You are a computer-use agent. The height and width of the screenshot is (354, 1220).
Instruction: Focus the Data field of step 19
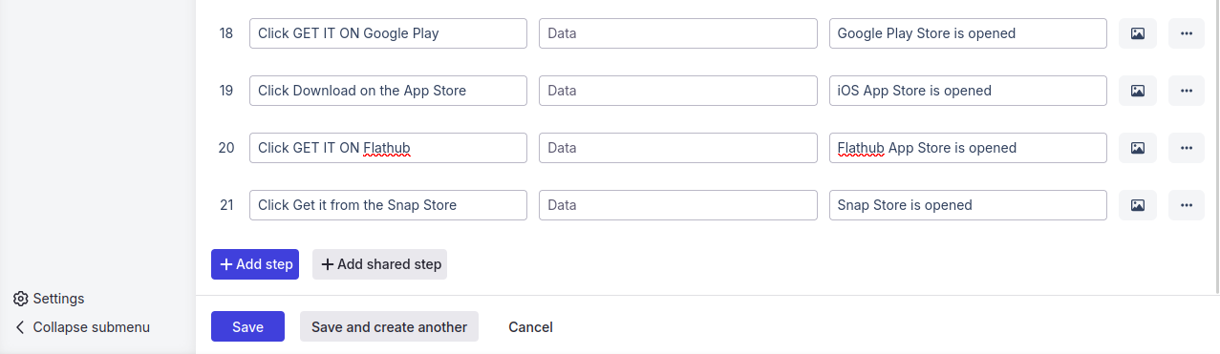point(678,91)
